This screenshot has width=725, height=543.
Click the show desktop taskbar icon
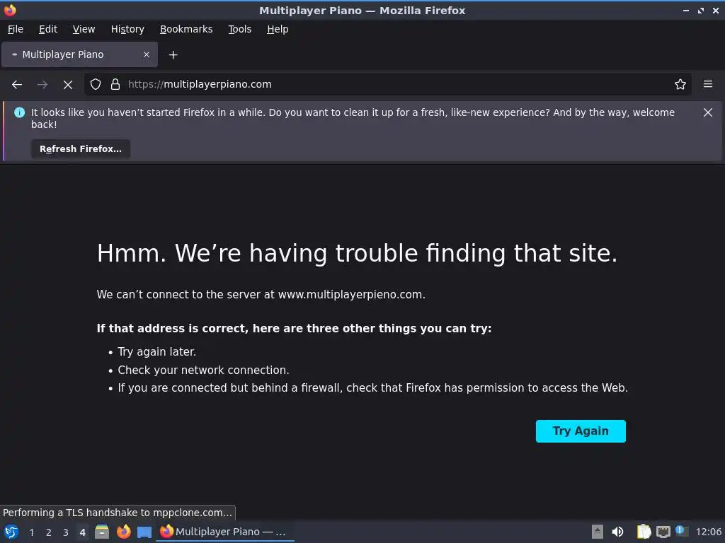click(144, 532)
